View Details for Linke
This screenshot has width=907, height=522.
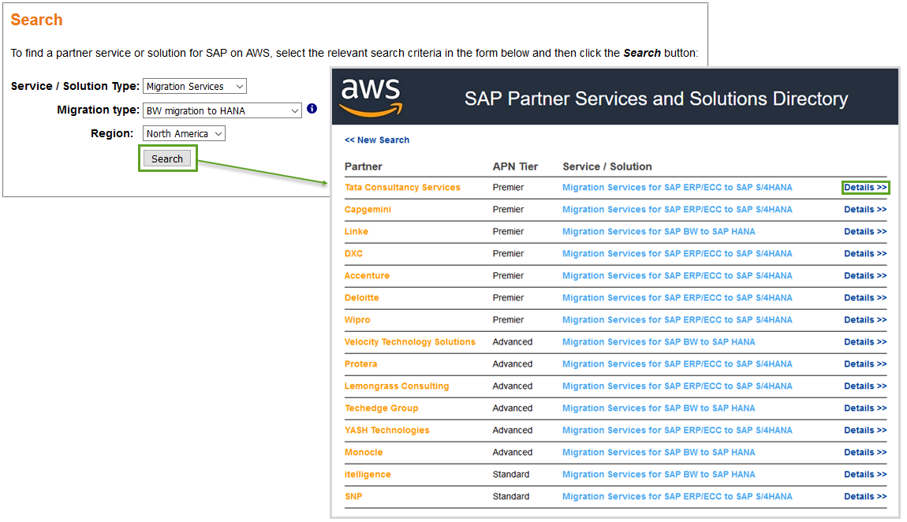tap(865, 231)
